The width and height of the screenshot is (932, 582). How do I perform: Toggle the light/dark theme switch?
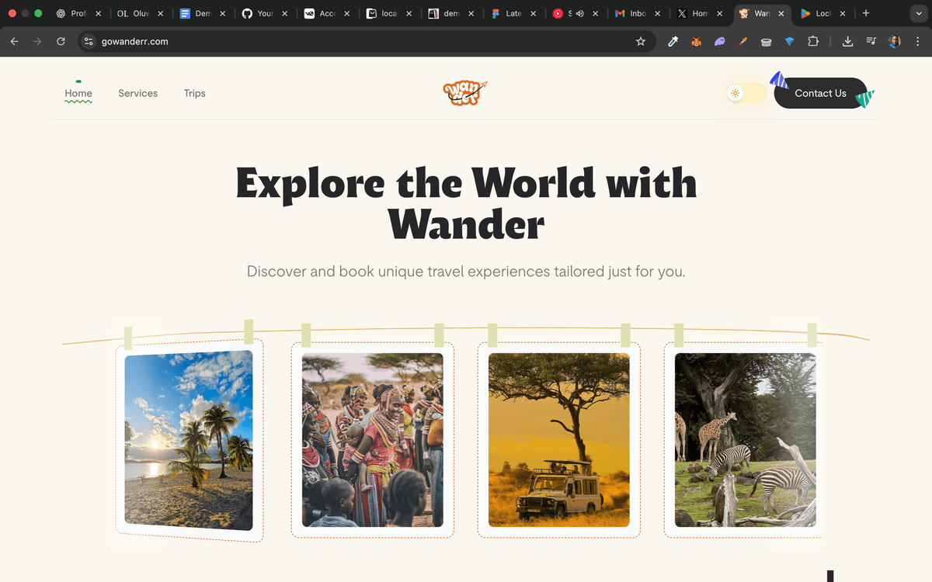[746, 94]
